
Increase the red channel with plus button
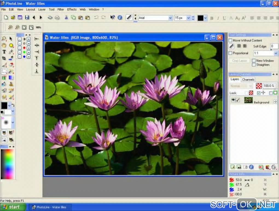29,48
